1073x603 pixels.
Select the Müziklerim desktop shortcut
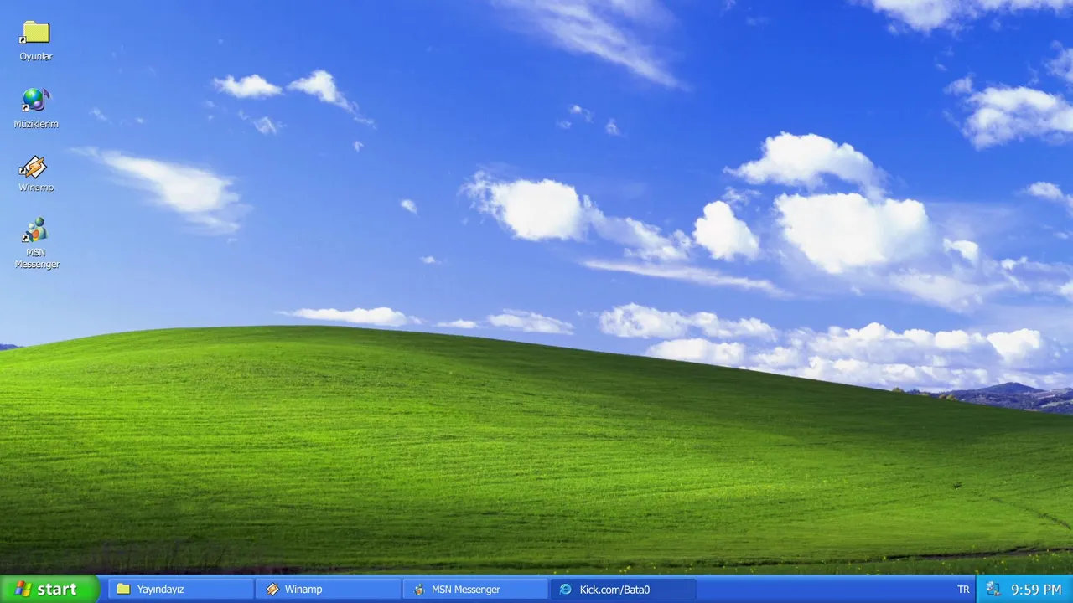(36, 108)
